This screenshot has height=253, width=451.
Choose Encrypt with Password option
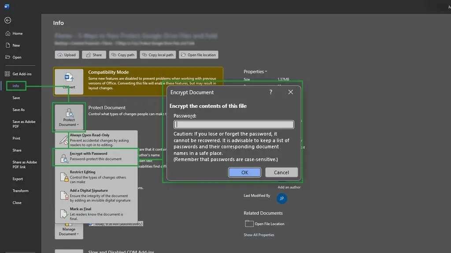point(96,157)
